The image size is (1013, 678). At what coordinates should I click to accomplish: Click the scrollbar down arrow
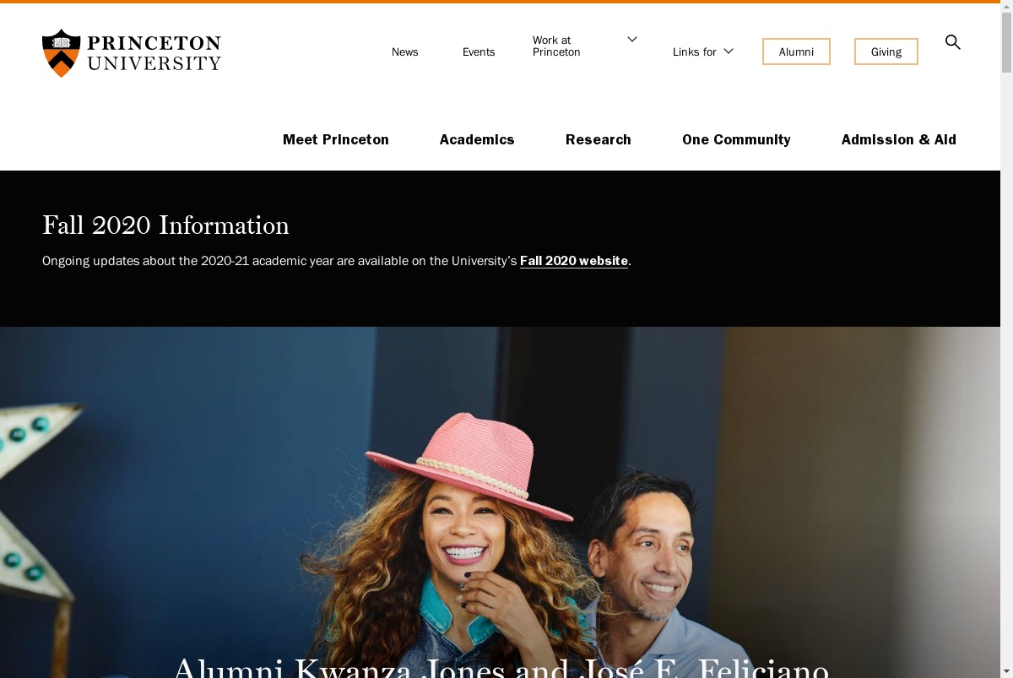[x=1006, y=671]
